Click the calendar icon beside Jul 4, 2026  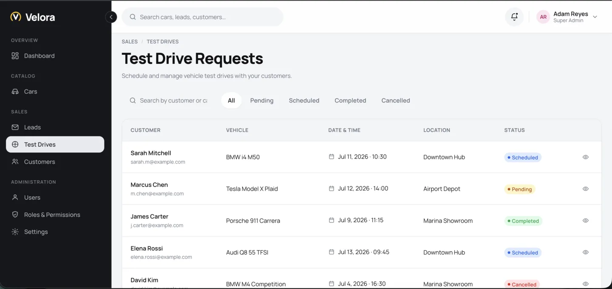(x=331, y=283)
